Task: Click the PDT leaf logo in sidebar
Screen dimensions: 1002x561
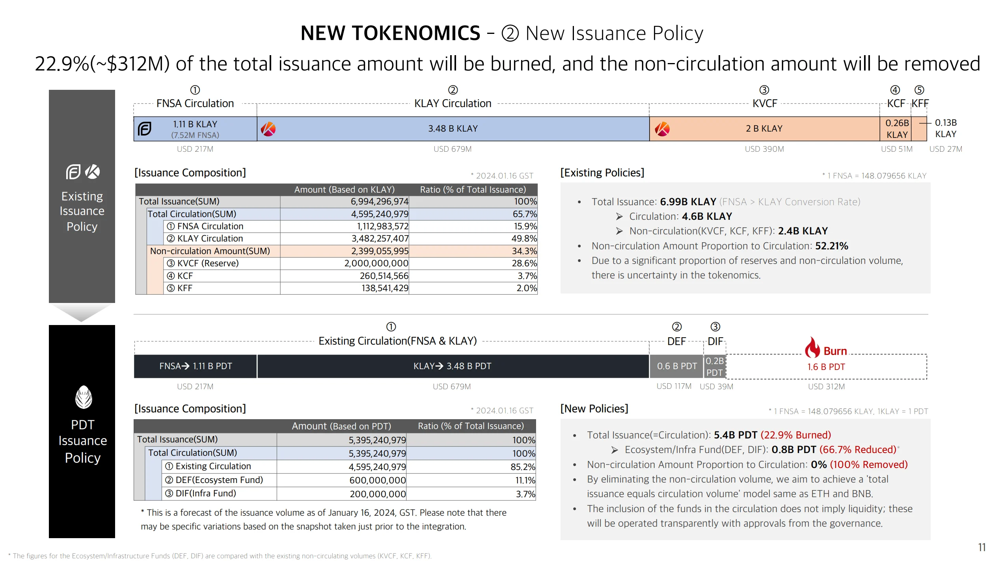Action: pyautogui.click(x=83, y=397)
